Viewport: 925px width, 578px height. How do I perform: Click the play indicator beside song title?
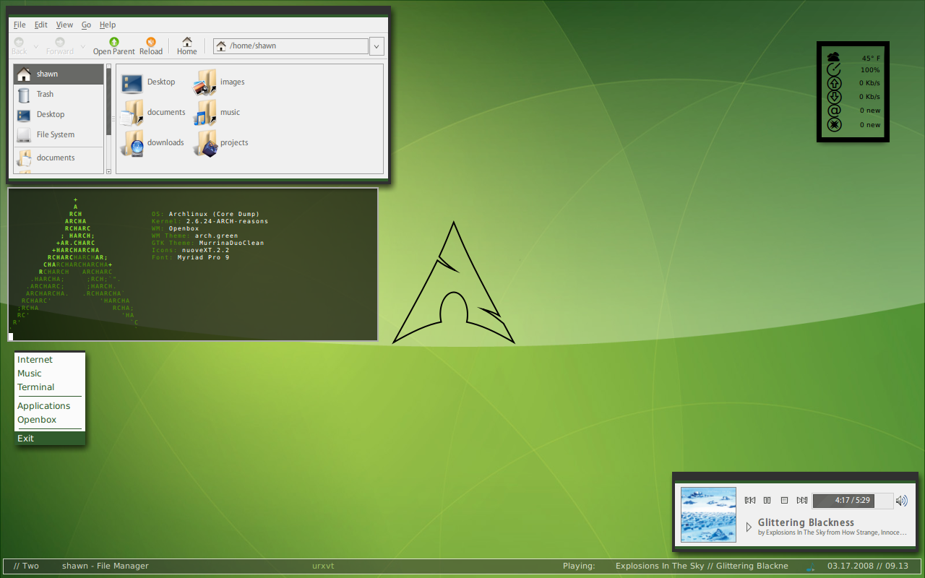(x=749, y=527)
